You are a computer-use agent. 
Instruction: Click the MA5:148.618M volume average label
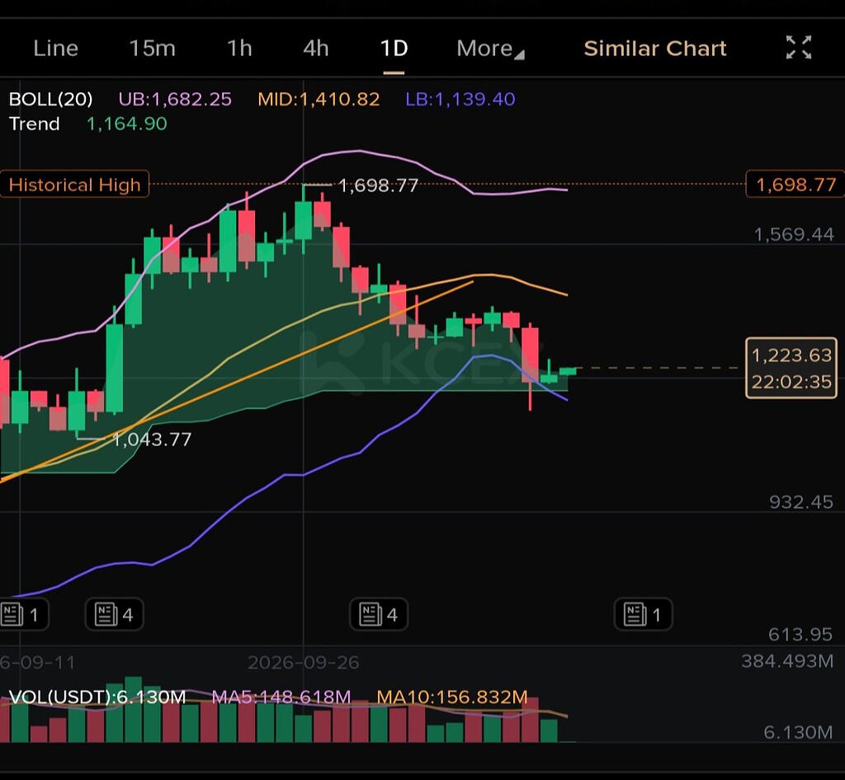coord(281,697)
